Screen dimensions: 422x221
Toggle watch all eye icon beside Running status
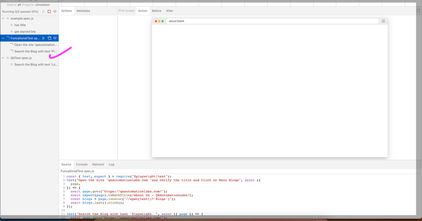pos(55,12)
